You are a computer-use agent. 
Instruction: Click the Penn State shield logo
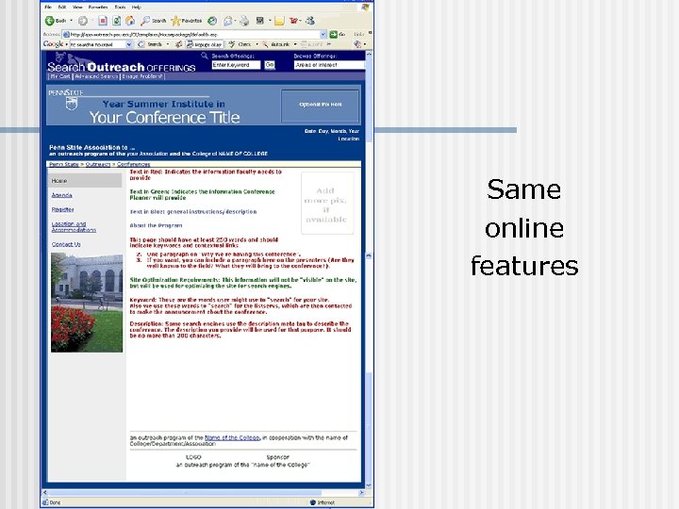click(72, 104)
